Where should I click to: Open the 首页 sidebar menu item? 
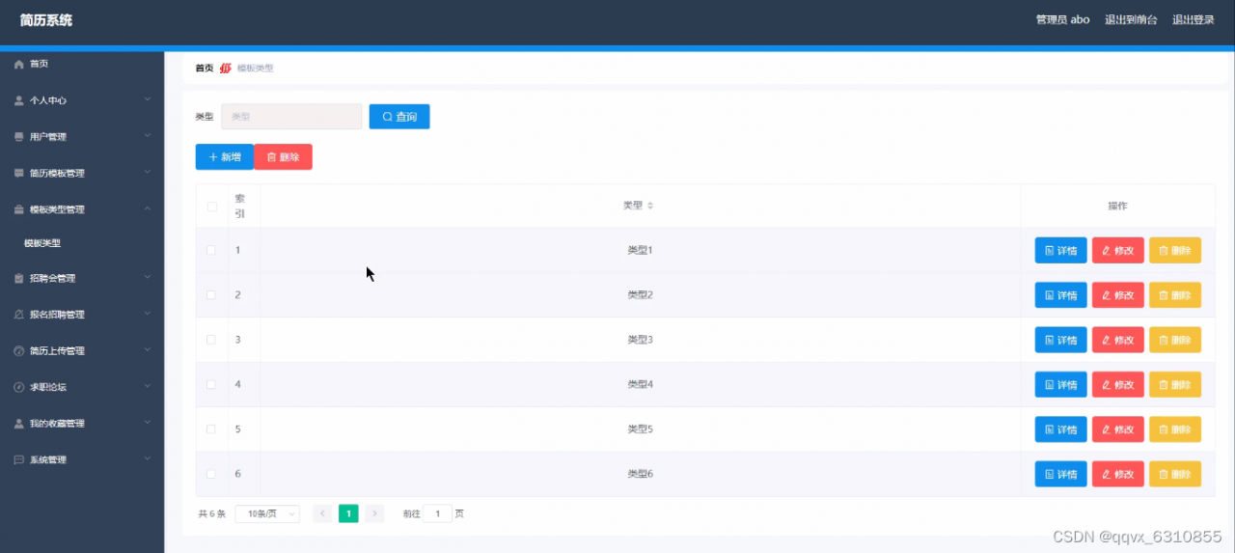click(x=82, y=64)
